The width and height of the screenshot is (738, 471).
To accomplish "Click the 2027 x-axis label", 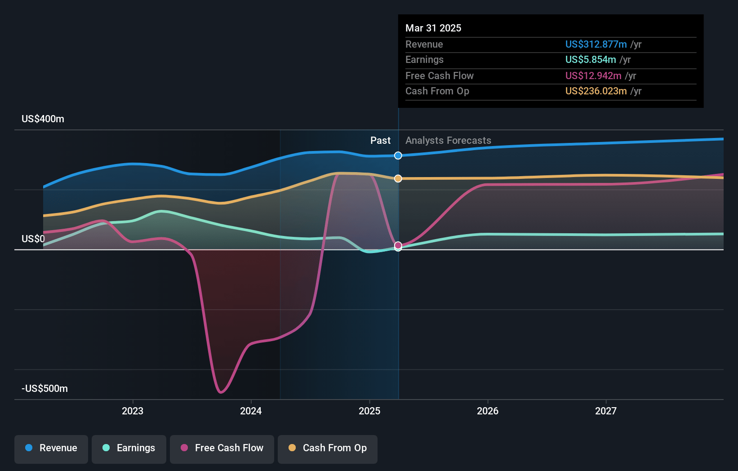I will pos(606,411).
